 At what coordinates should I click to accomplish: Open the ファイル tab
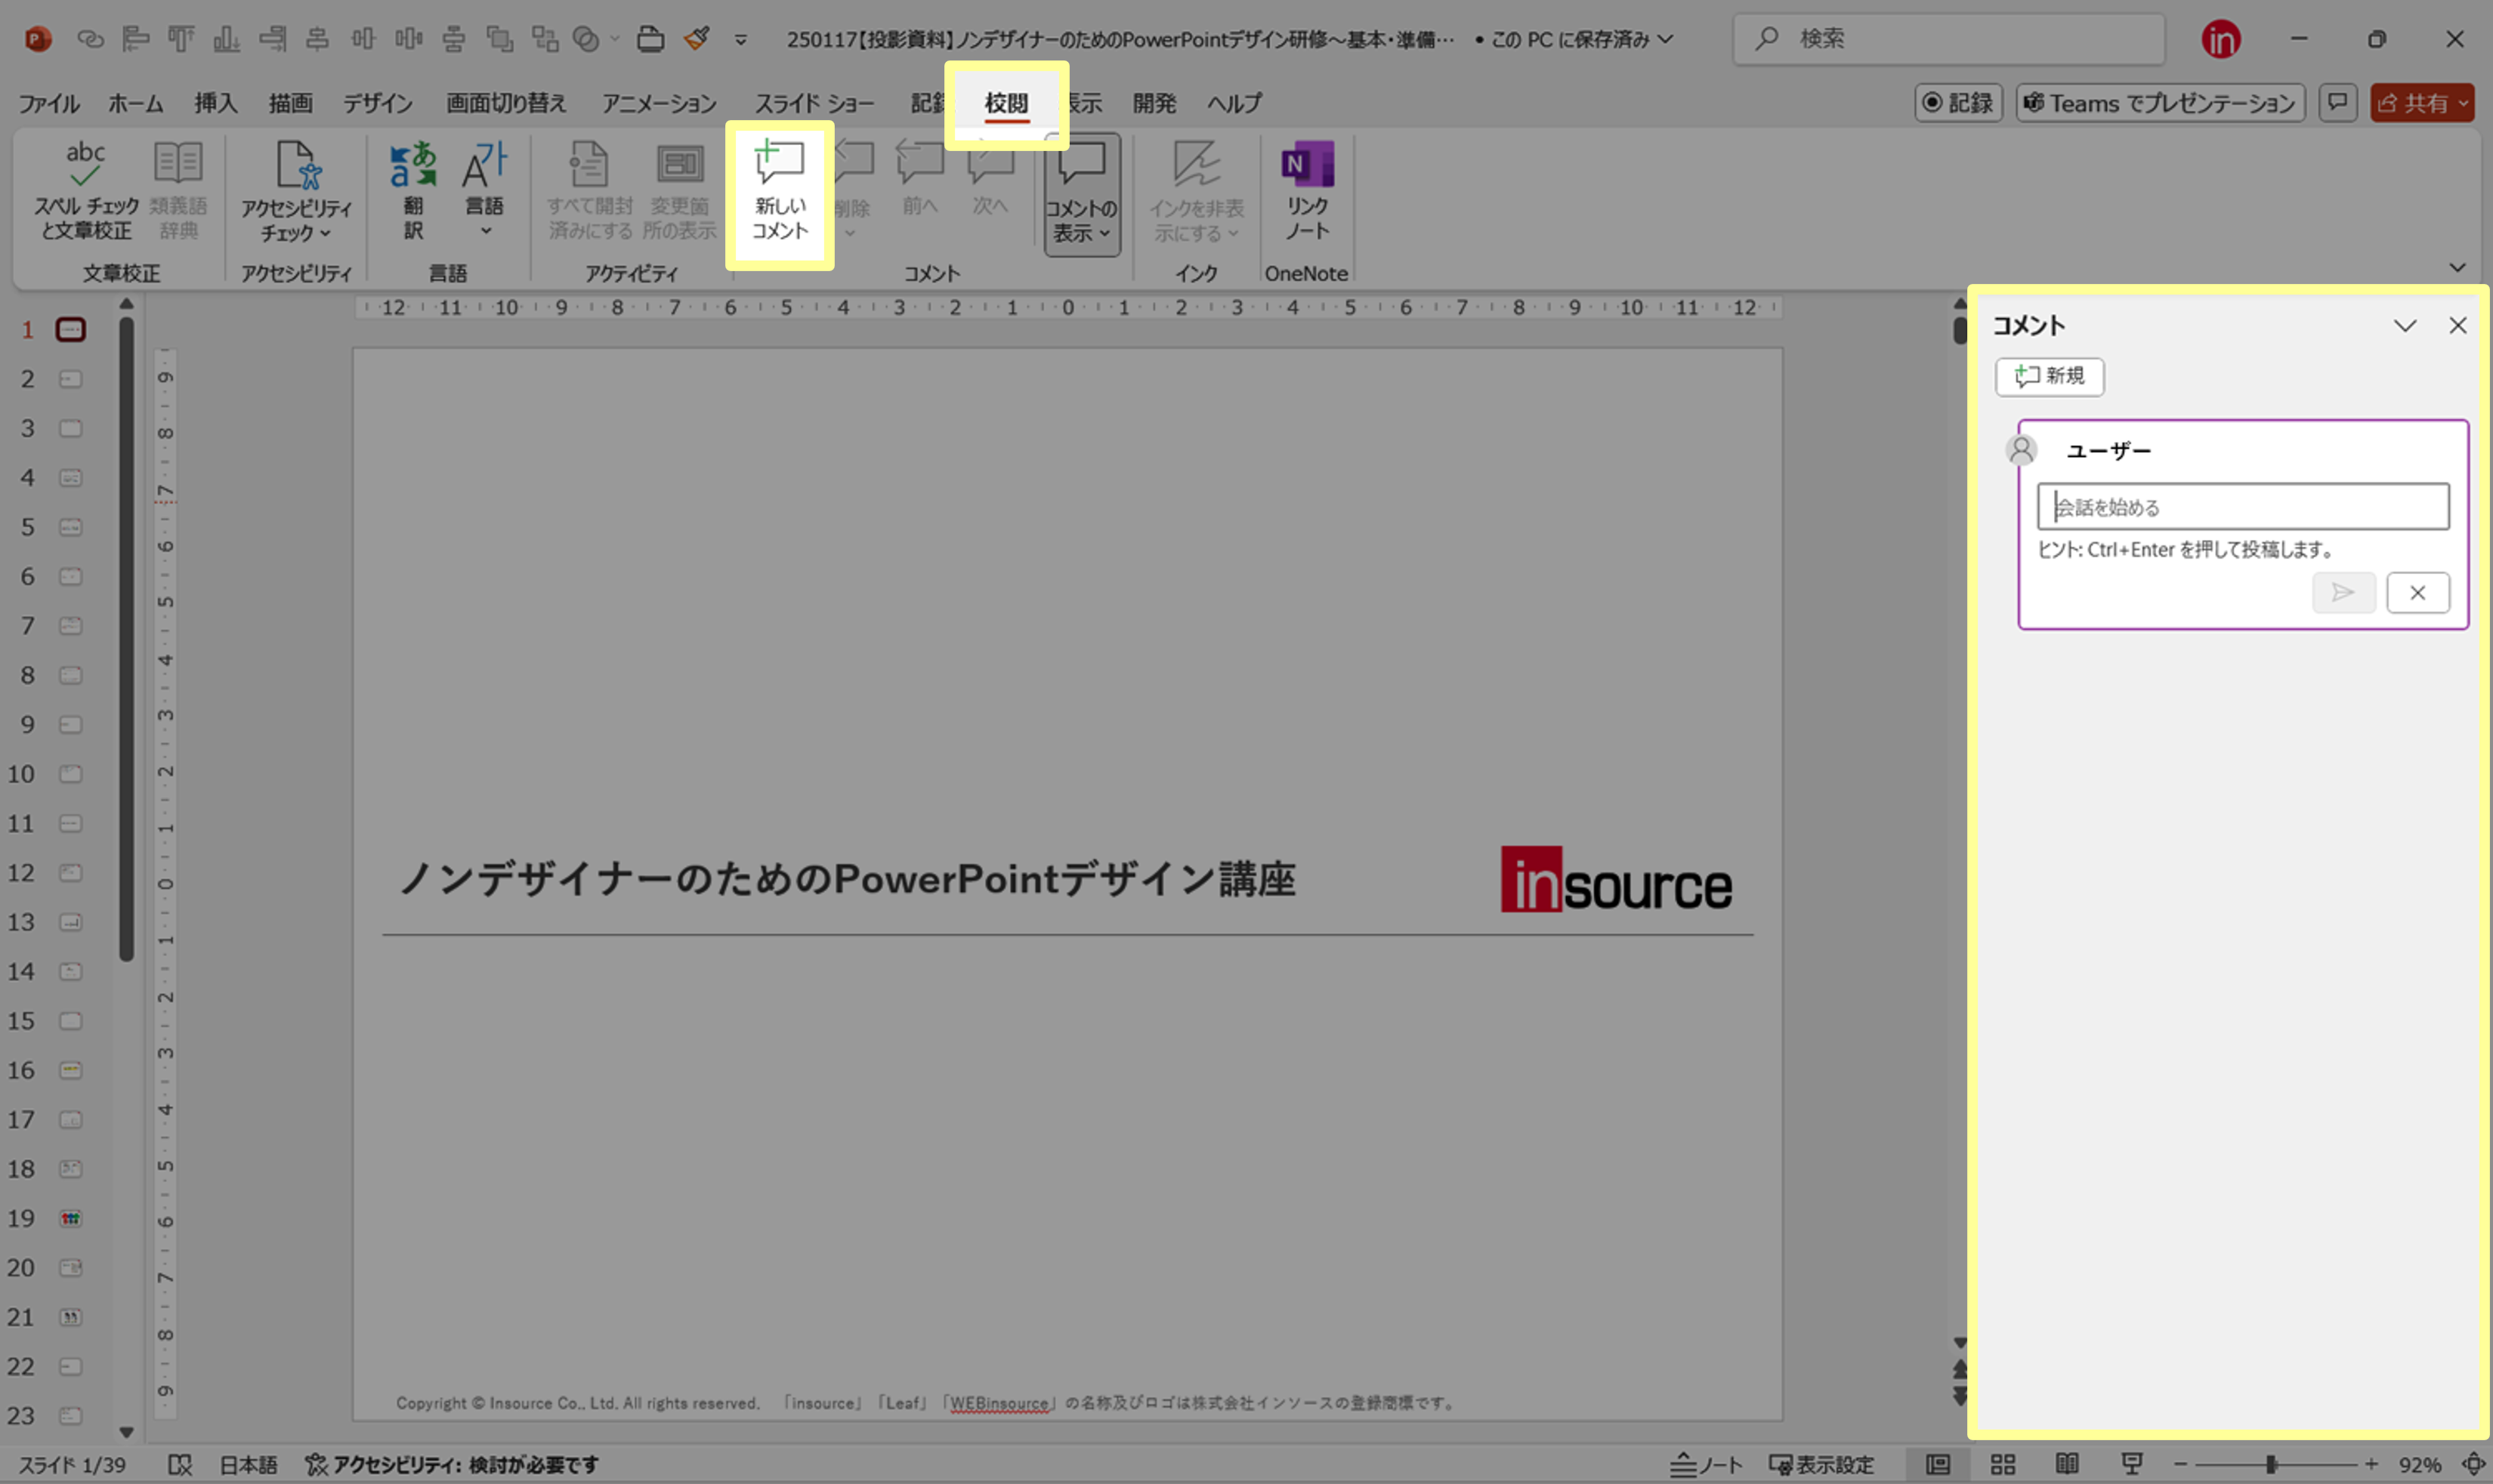[x=49, y=103]
